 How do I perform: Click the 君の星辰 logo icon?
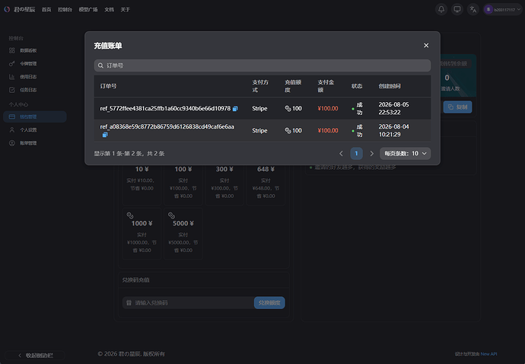coord(7,9)
